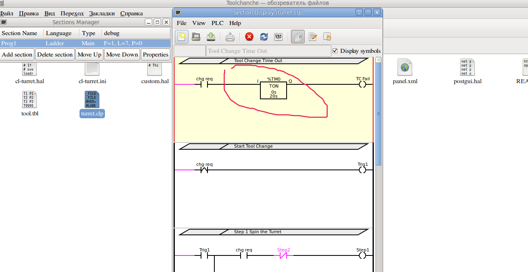Open the File menu in Section Display

coord(182,23)
